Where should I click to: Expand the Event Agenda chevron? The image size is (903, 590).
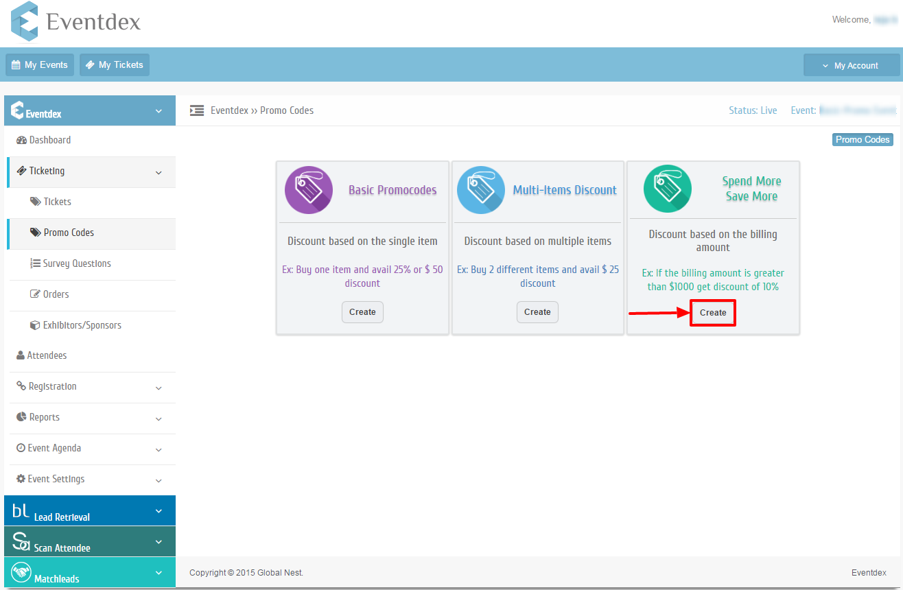pos(159,450)
